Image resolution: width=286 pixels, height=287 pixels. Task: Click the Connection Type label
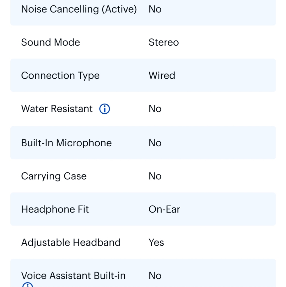(60, 75)
